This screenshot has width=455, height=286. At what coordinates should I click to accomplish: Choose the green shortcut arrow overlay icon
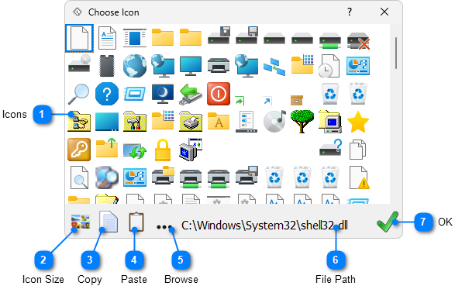coord(240,100)
